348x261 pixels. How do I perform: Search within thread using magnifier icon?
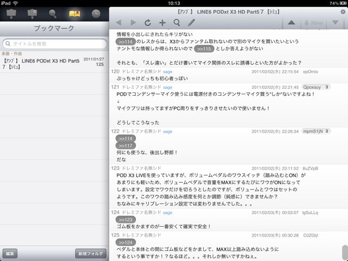pyautogui.click(x=177, y=23)
